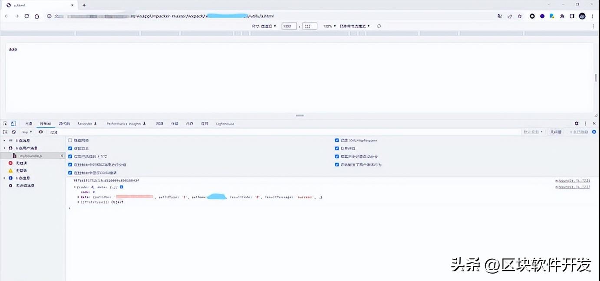This screenshot has height=281, width=600.
Task: Click the clear console icon
Action: (x=14, y=132)
